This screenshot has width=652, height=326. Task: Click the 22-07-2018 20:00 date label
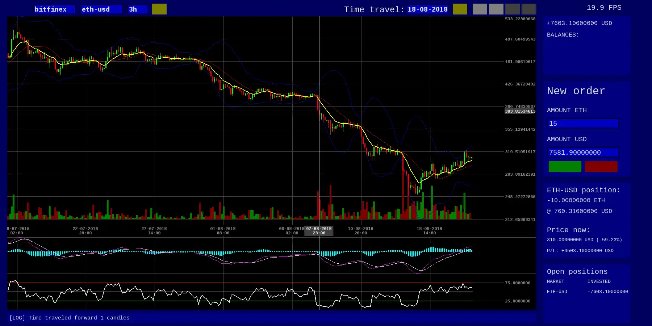coord(85,231)
